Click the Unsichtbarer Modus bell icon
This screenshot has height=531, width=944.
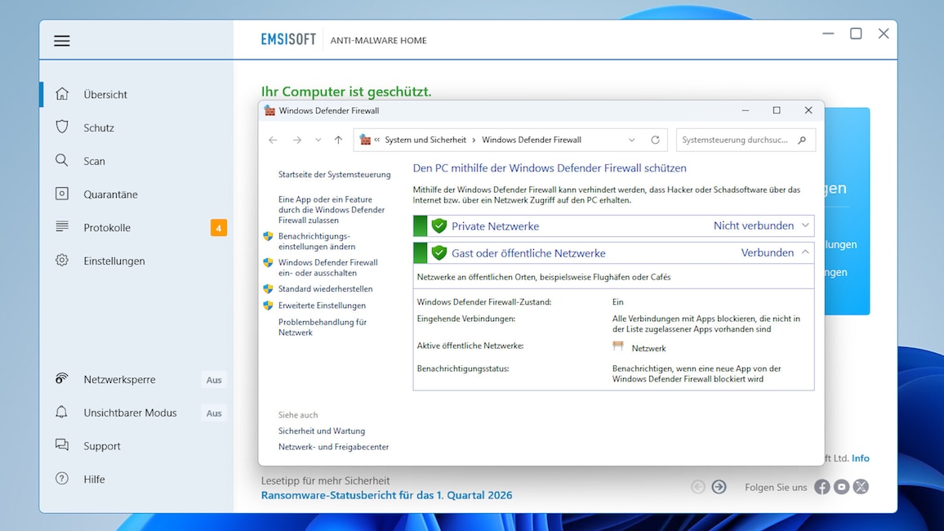[x=61, y=412]
